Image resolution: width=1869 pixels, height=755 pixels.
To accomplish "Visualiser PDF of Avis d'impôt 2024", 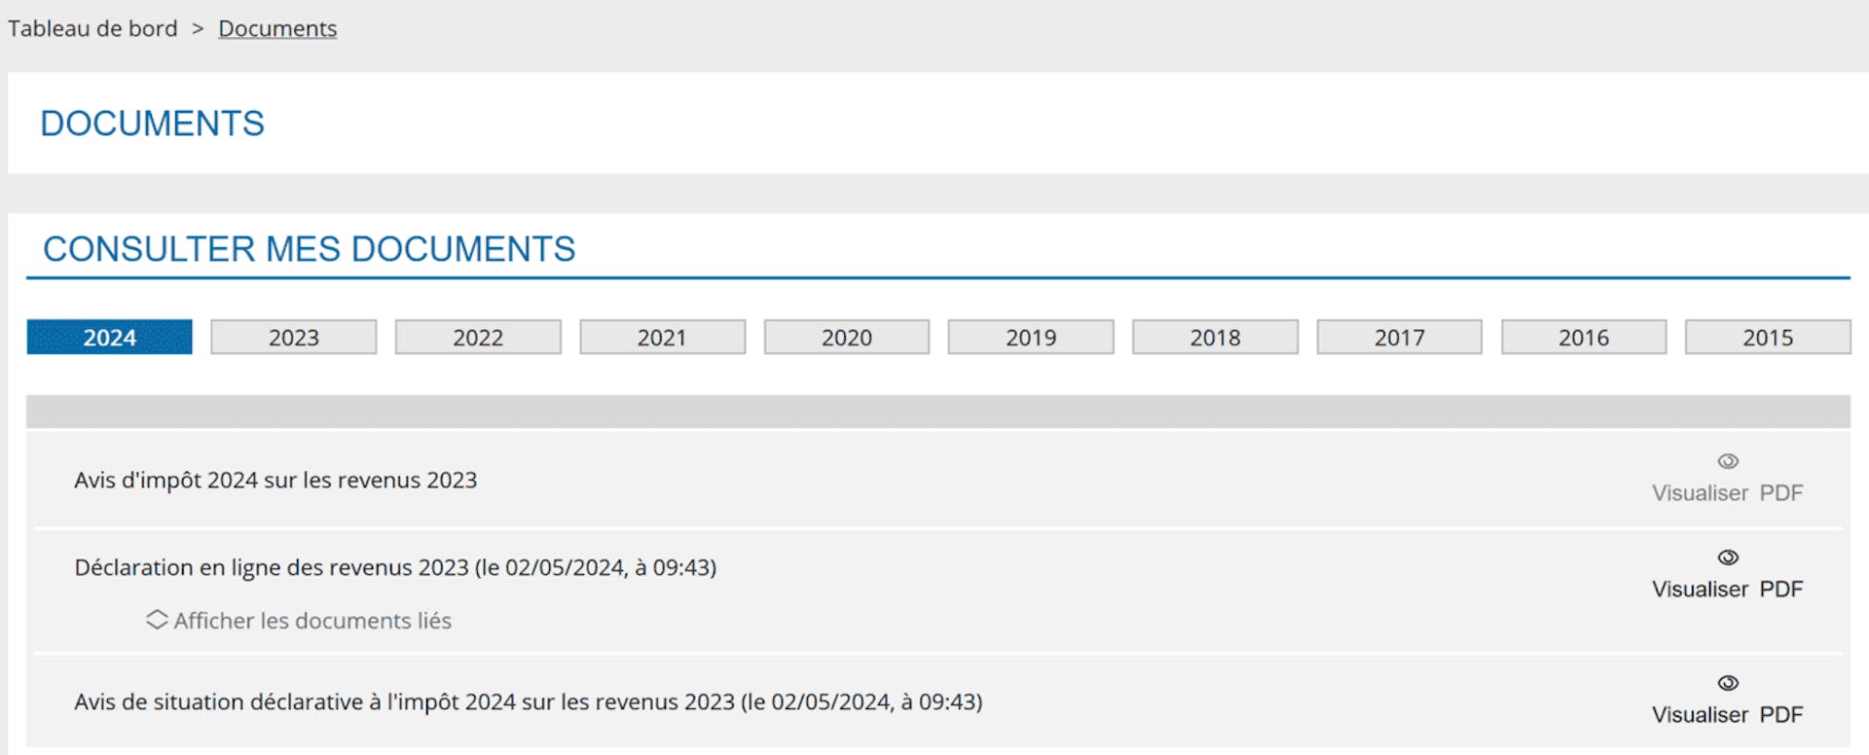I will pyautogui.click(x=1728, y=493).
